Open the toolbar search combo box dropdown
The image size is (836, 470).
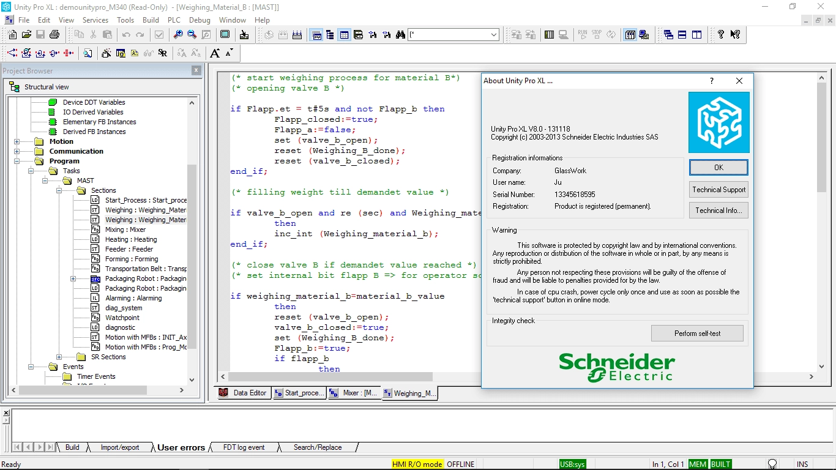[494, 35]
